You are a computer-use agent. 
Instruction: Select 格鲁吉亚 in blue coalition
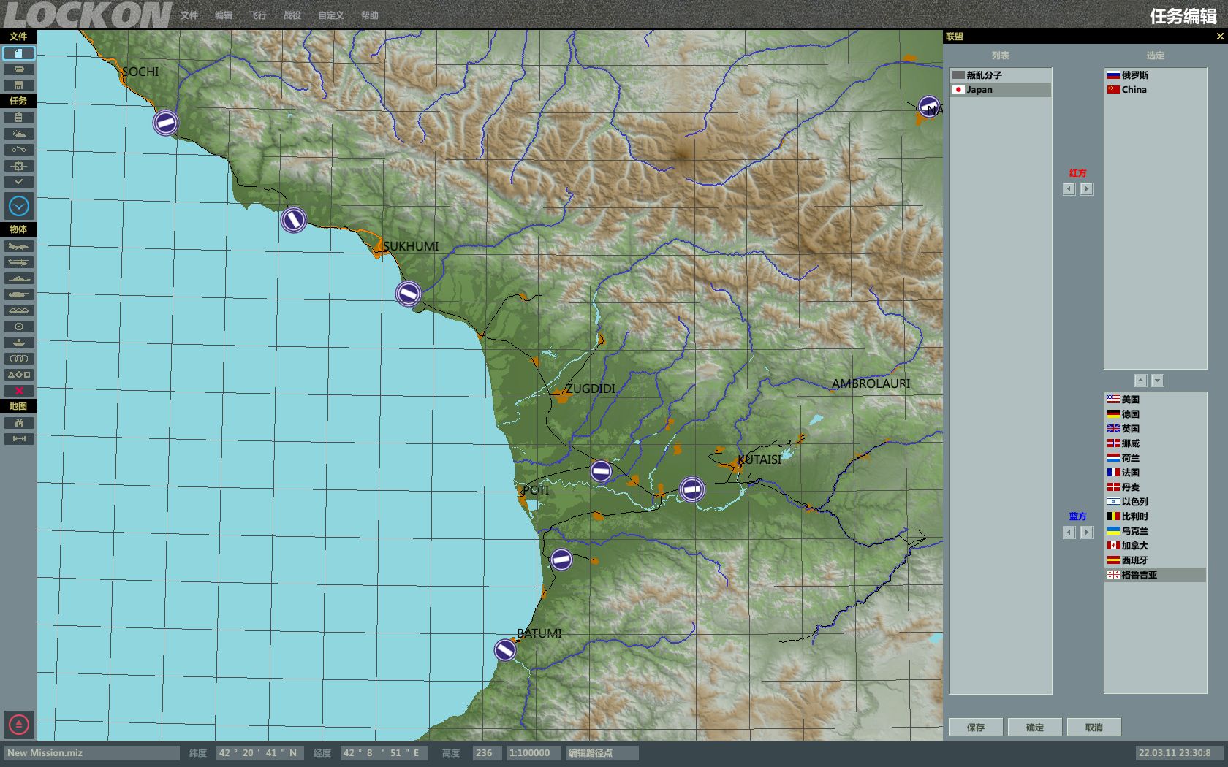tap(1156, 575)
